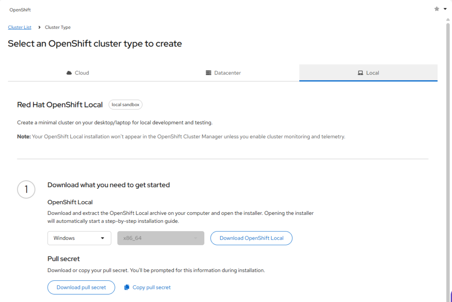Click the local sandbox badge

pyautogui.click(x=125, y=105)
